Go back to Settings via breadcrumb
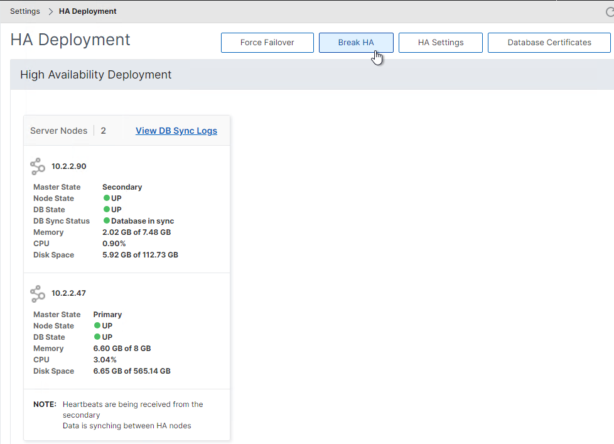614x444 pixels. tap(25, 11)
